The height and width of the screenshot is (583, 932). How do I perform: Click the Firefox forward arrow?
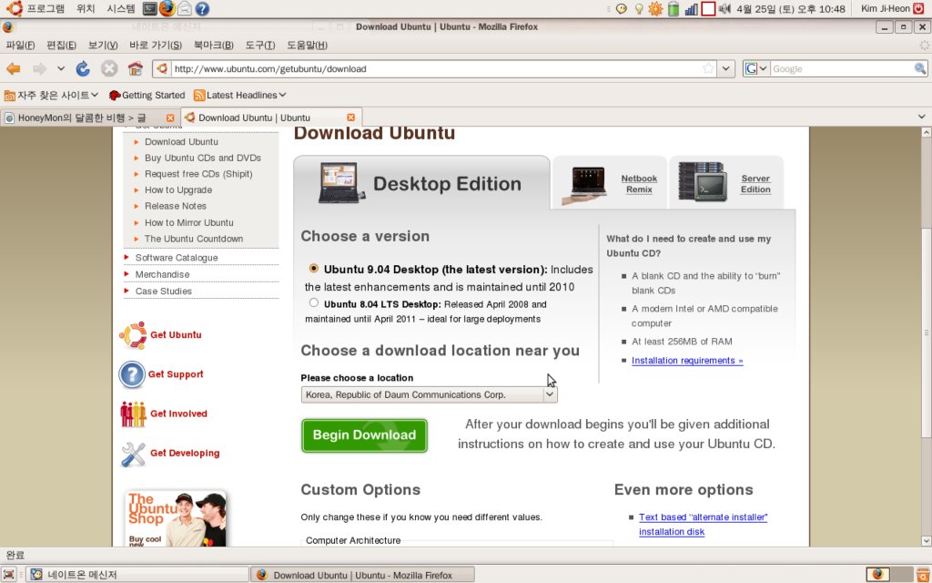coord(39,69)
